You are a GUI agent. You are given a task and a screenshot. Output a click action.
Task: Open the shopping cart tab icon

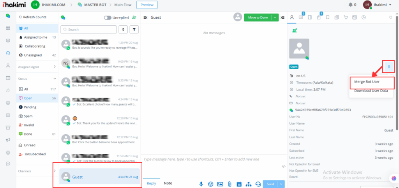click(x=345, y=18)
